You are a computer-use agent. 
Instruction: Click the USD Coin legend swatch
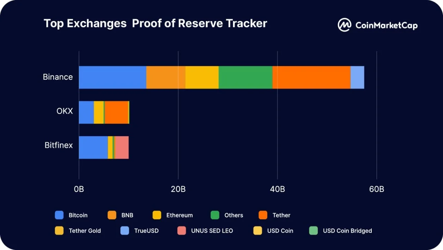point(257,230)
